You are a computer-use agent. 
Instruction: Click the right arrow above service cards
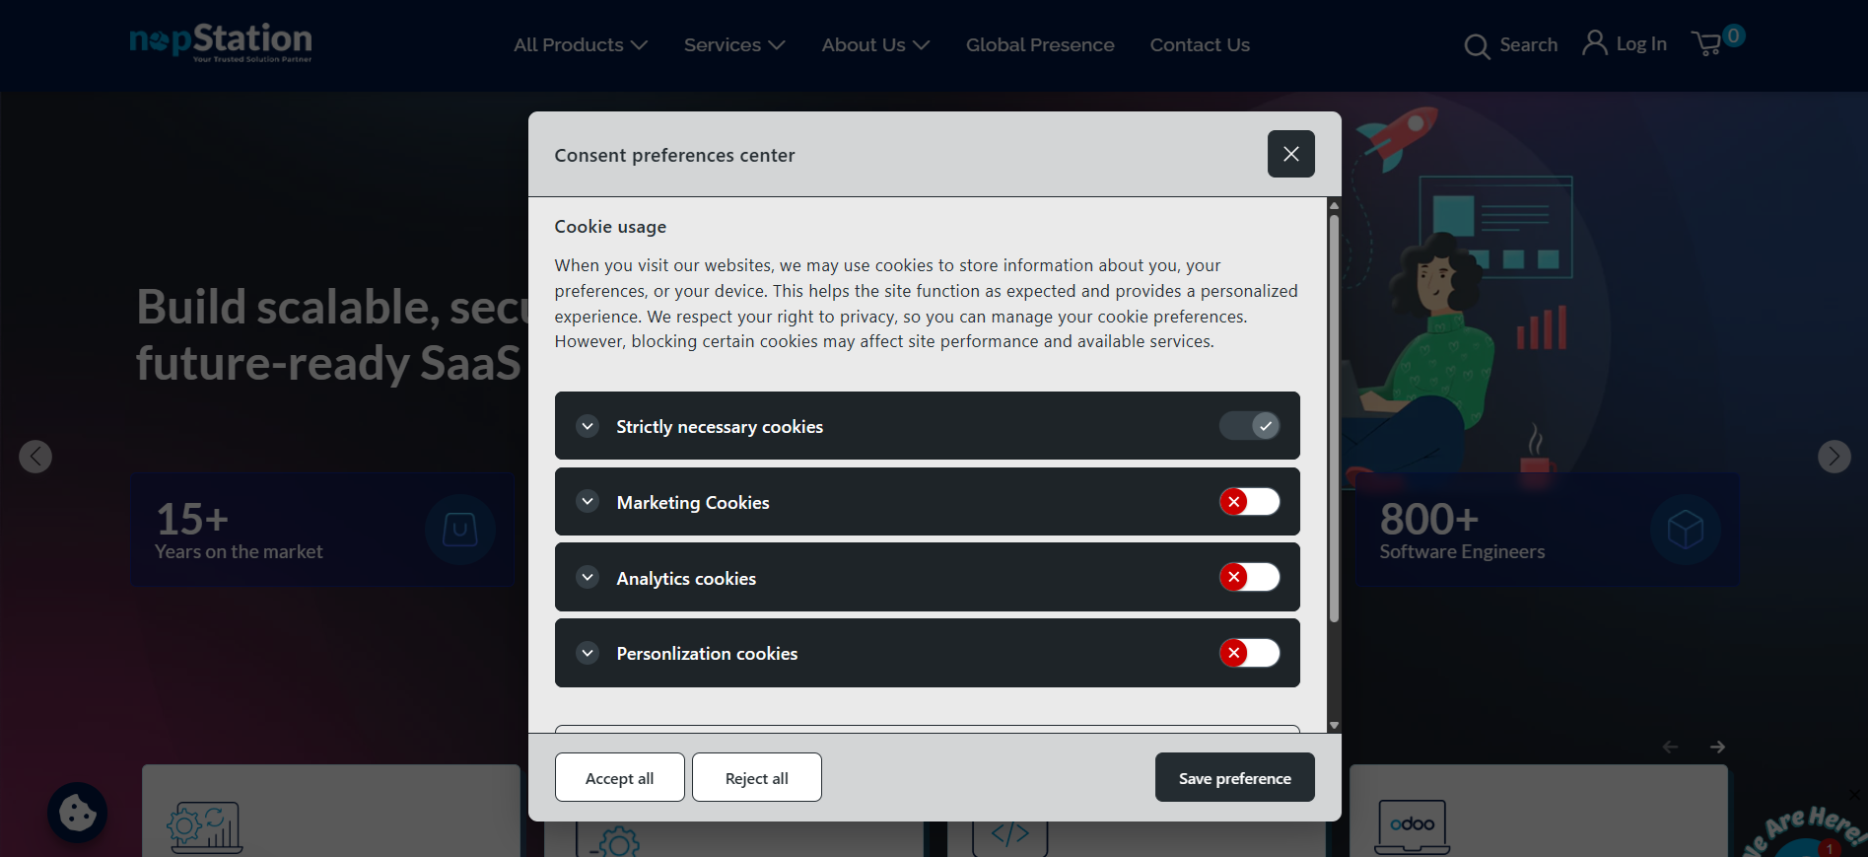[x=1717, y=748]
